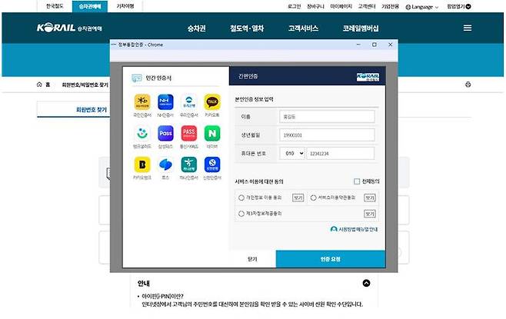Expand the 팝업열기 toggle in top bar
This screenshot has width=506, height=319.
pos(458,6)
